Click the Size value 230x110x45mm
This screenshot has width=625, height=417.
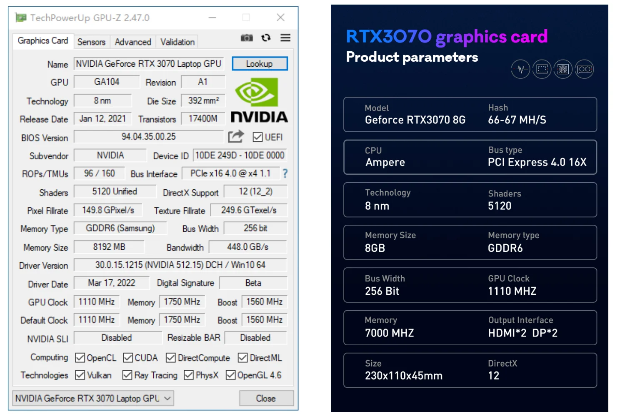(403, 376)
